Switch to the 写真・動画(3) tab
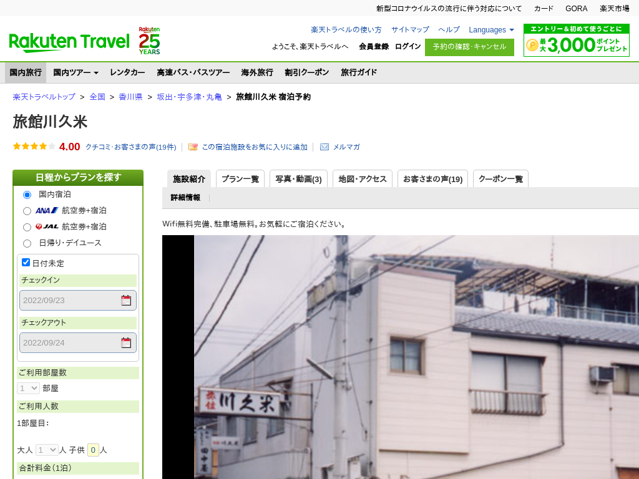The height and width of the screenshot is (479, 639). [299, 179]
